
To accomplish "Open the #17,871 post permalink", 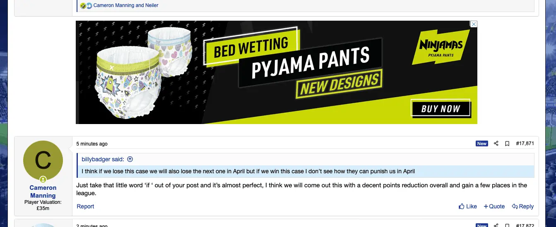I will [x=525, y=143].
